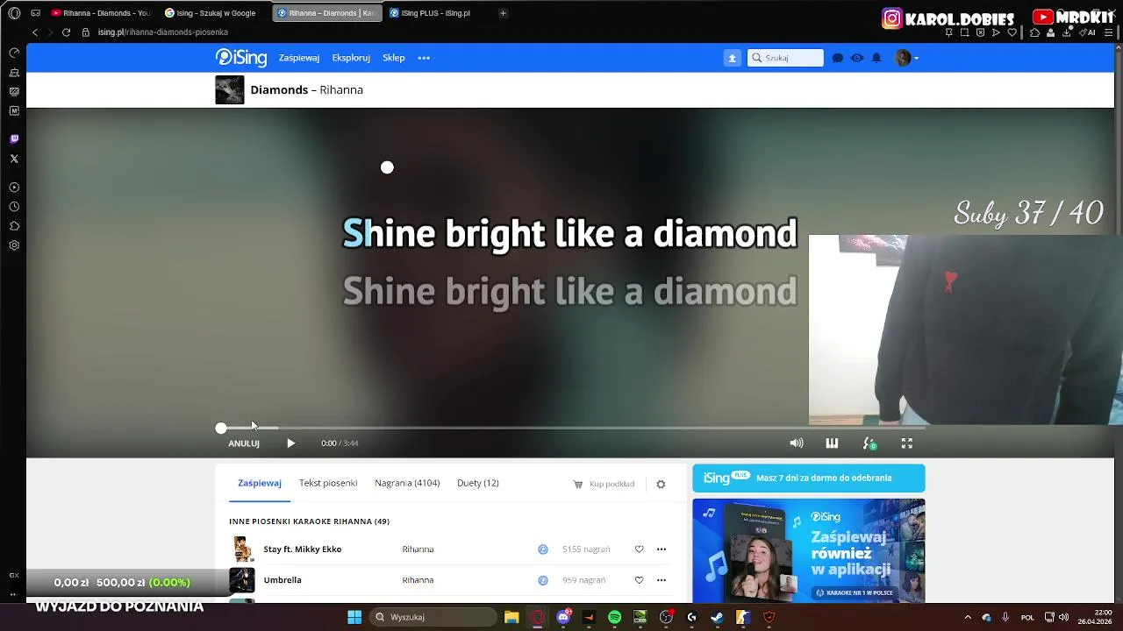The height and width of the screenshot is (631, 1123).
Task: Open the notifications bell
Action: pos(876,58)
